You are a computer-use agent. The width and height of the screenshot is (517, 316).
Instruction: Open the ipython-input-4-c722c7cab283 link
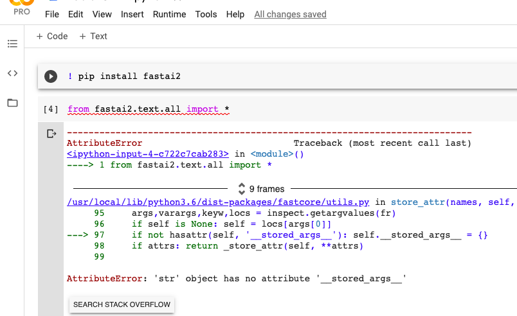pyautogui.click(x=148, y=154)
